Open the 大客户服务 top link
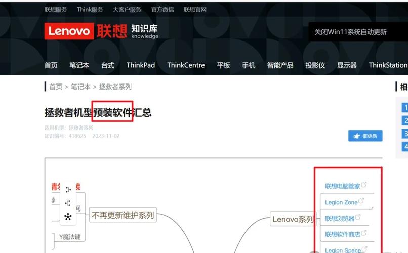Screen dimensions: 408x253 (127, 10)
